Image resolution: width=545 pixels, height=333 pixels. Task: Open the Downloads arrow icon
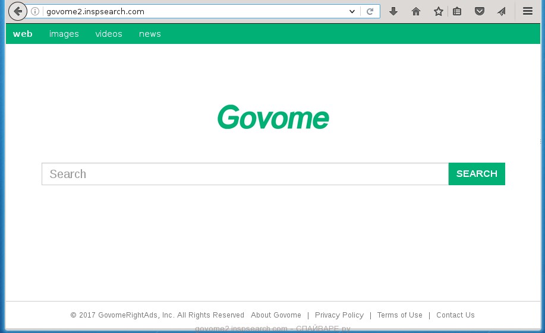pyautogui.click(x=393, y=11)
